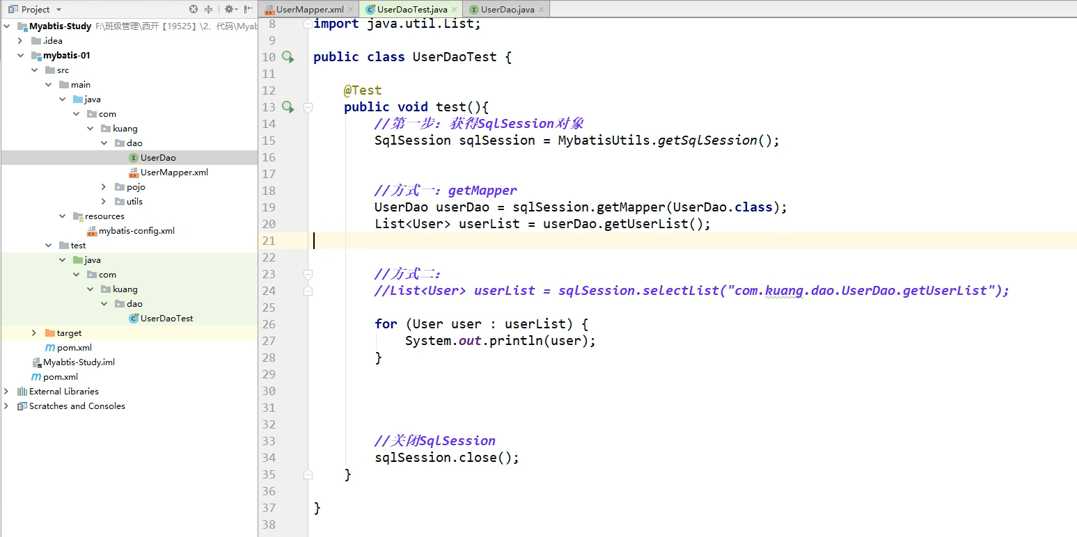Expand the target folder
1077x537 pixels.
point(34,333)
